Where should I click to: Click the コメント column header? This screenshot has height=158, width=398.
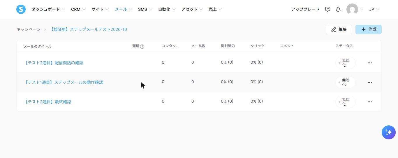tap(287, 46)
